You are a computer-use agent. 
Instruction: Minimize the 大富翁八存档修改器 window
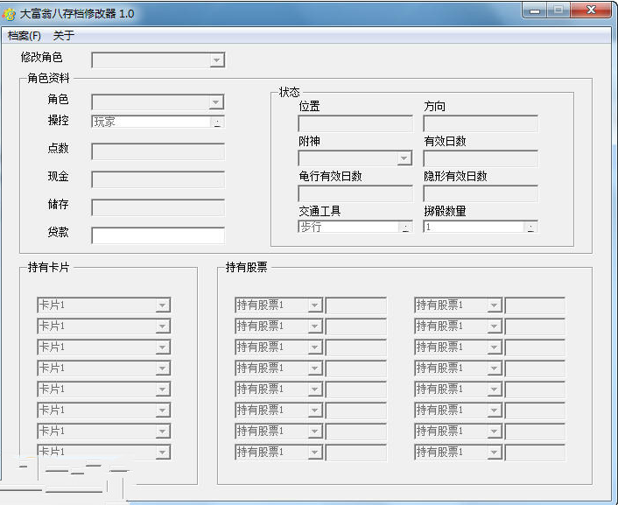[535, 11]
